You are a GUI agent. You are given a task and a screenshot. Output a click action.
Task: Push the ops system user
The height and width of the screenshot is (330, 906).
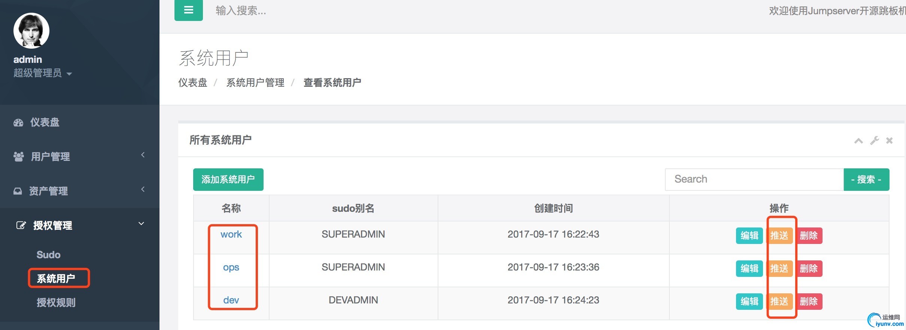(779, 269)
